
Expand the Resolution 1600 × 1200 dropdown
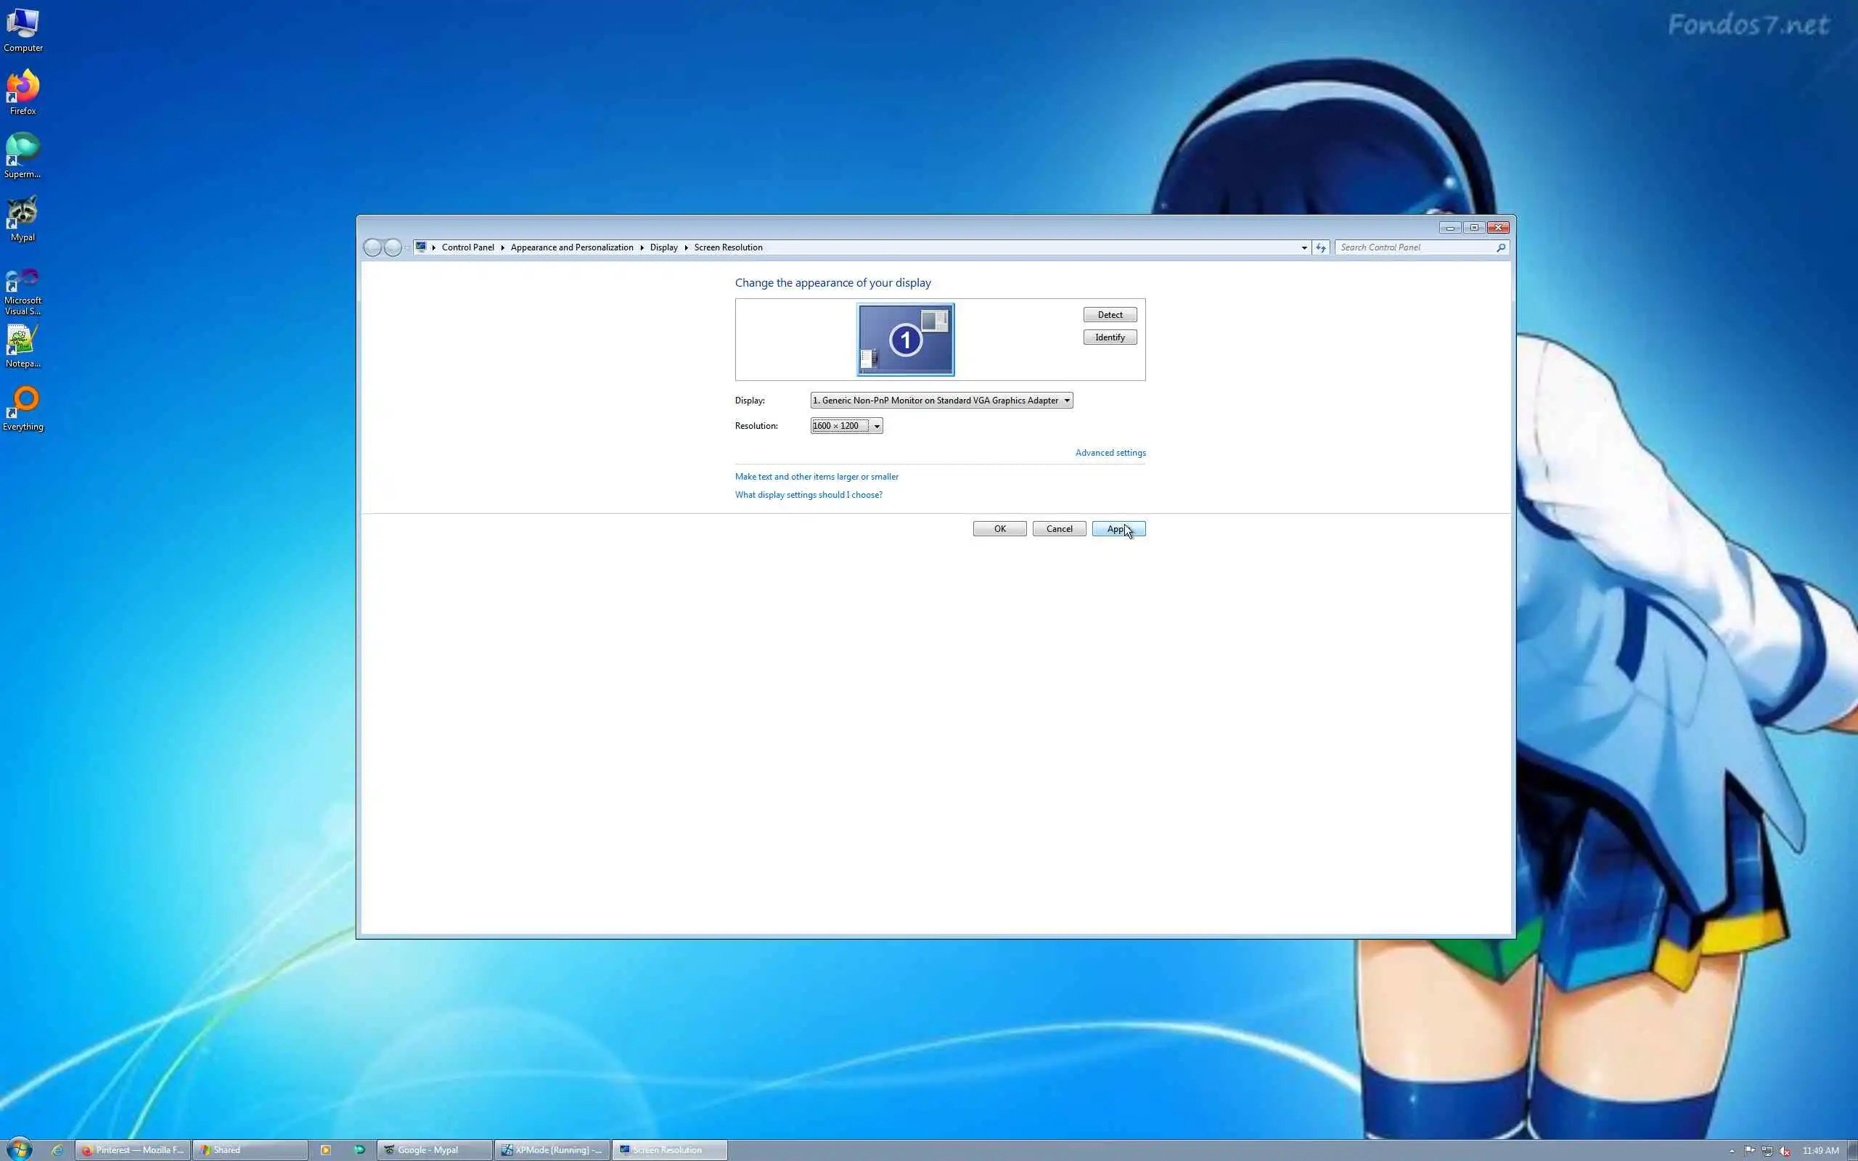click(x=846, y=425)
